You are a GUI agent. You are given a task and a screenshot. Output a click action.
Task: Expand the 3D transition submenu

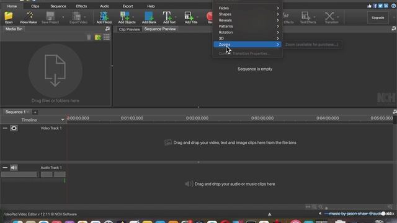248,38
